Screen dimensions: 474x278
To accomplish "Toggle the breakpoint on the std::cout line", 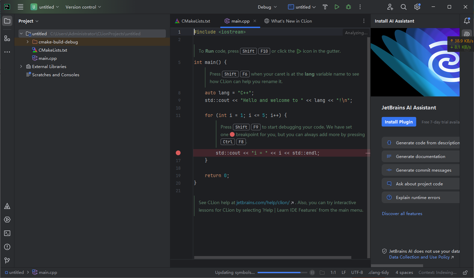I will tap(178, 153).
